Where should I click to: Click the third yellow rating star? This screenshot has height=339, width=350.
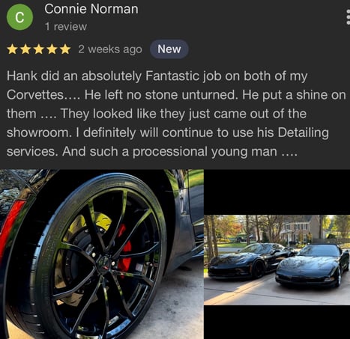point(39,49)
